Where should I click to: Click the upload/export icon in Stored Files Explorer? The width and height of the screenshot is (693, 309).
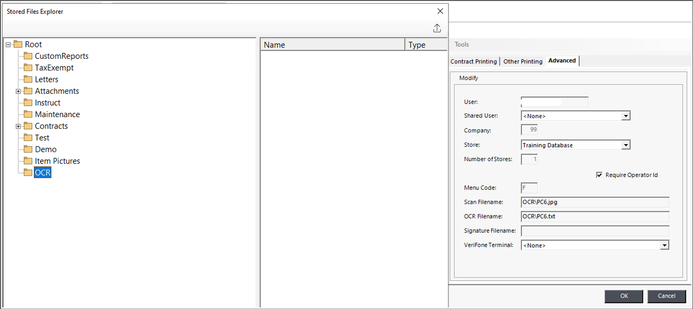click(x=437, y=28)
